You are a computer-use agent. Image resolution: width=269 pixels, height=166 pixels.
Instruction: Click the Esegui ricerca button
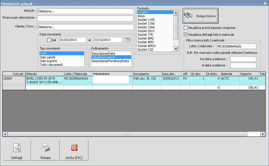tap(200, 16)
